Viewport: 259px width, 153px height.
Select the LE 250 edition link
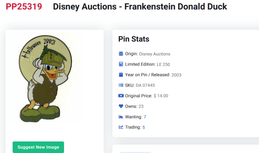[x=163, y=64]
